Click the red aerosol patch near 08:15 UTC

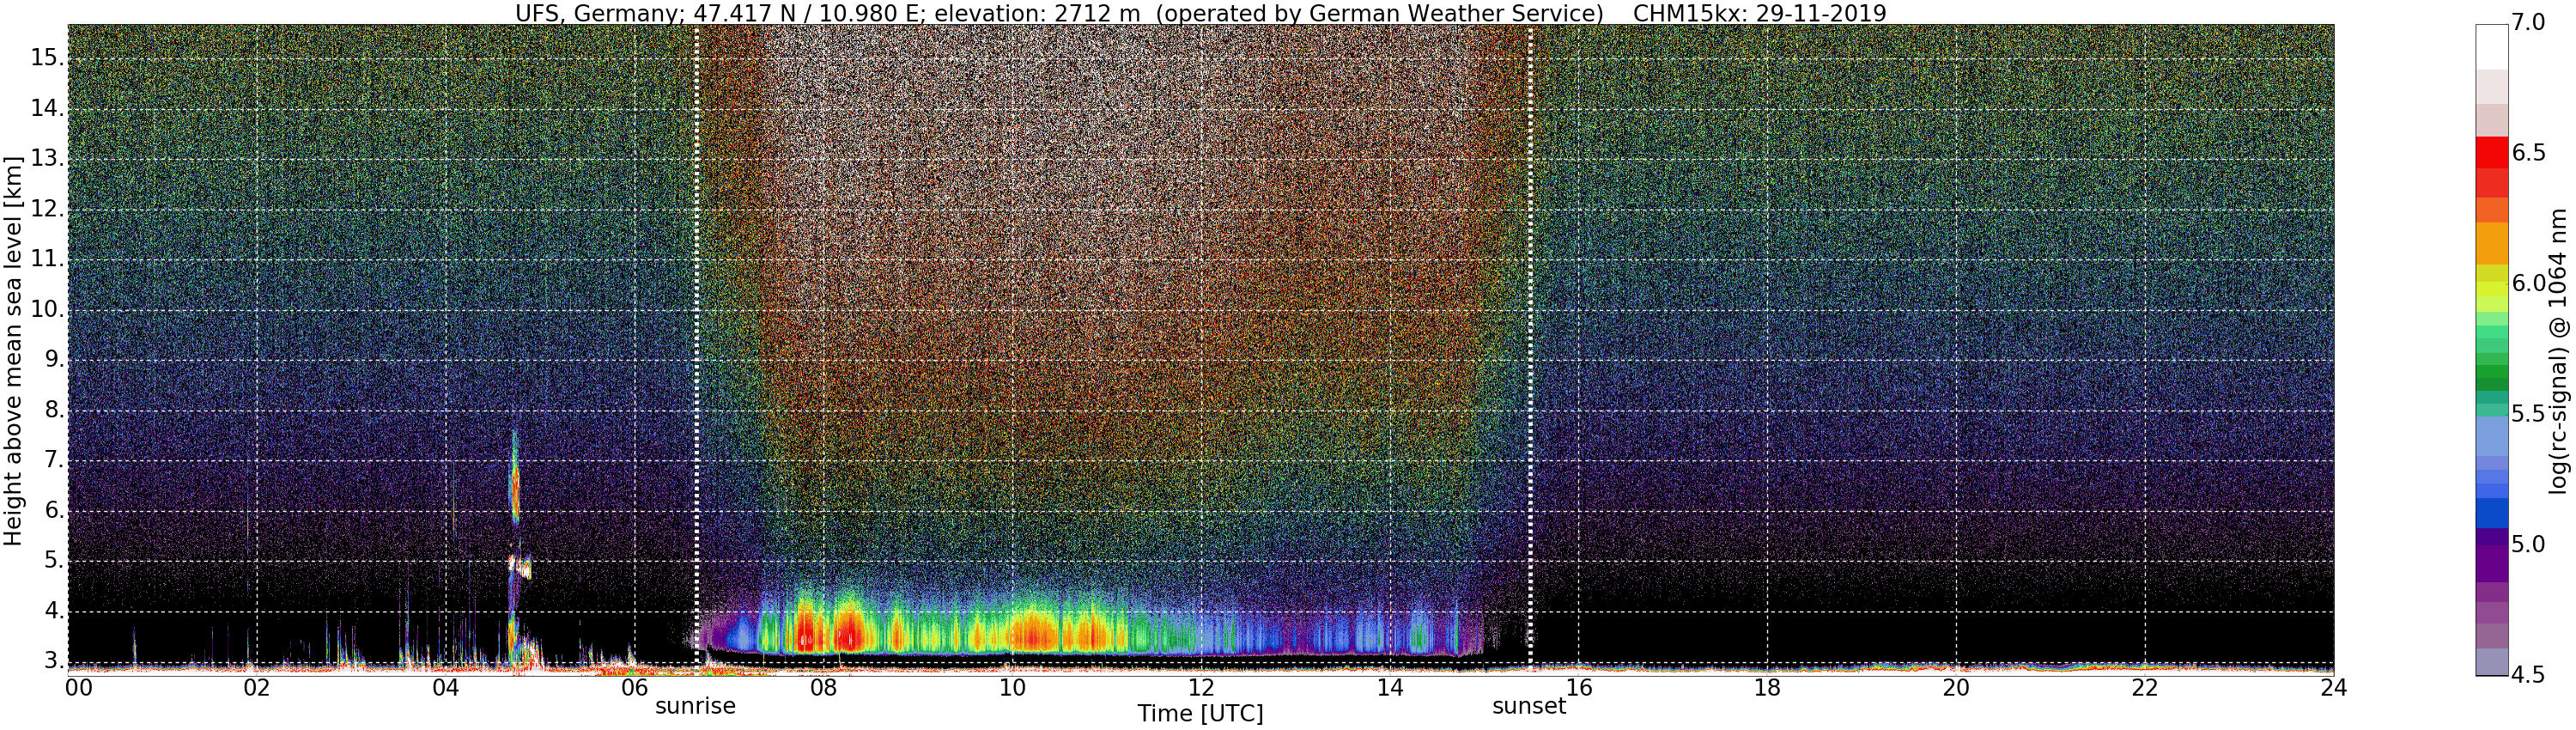click(x=848, y=632)
